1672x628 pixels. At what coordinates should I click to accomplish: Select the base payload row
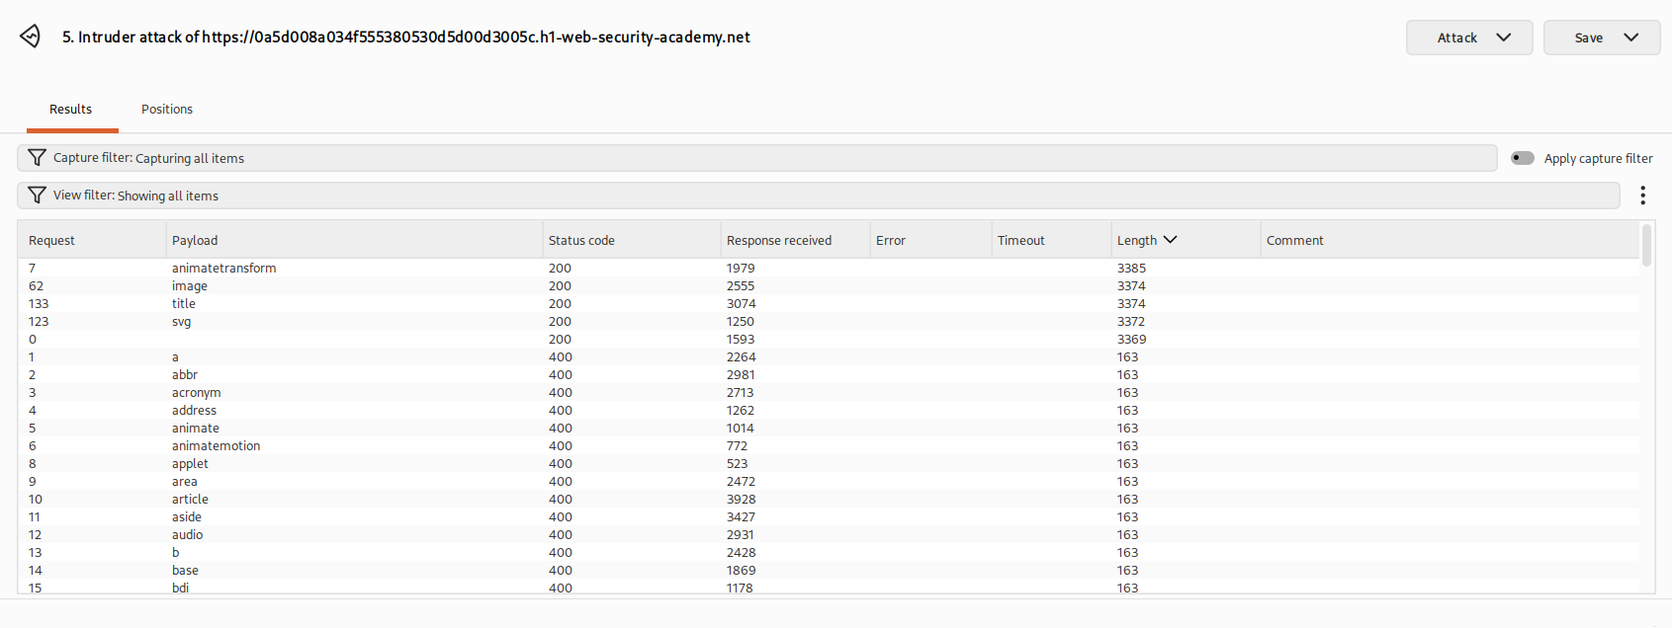click(x=829, y=571)
